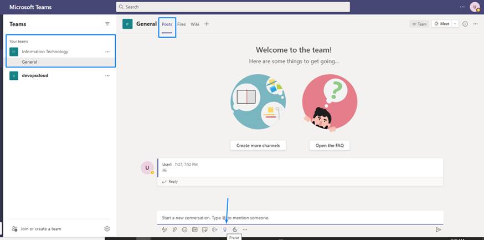Add a new tab with plus icon
This screenshot has width=484, height=240.
point(207,24)
